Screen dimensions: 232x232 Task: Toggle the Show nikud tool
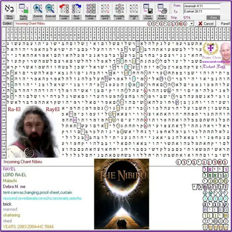tap(9, 12)
